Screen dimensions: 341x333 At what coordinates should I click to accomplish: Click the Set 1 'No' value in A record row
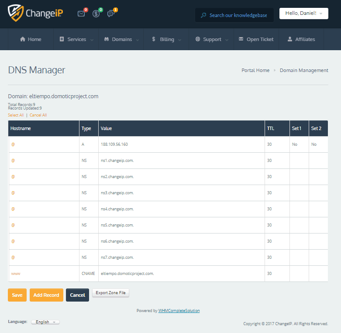point(295,144)
